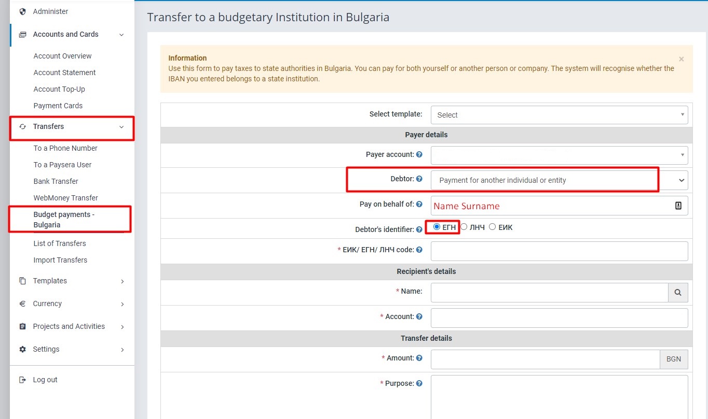Image resolution: width=708 pixels, height=419 pixels.
Task: Open the Debtor dropdown
Action: click(559, 180)
